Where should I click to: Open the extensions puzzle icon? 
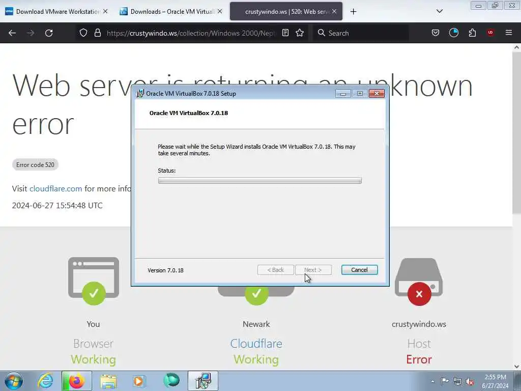tap(472, 33)
